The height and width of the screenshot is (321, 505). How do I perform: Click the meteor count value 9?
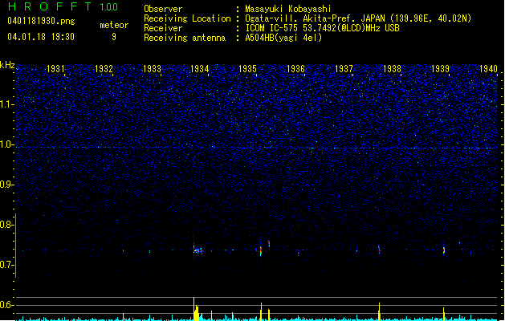tap(114, 37)
